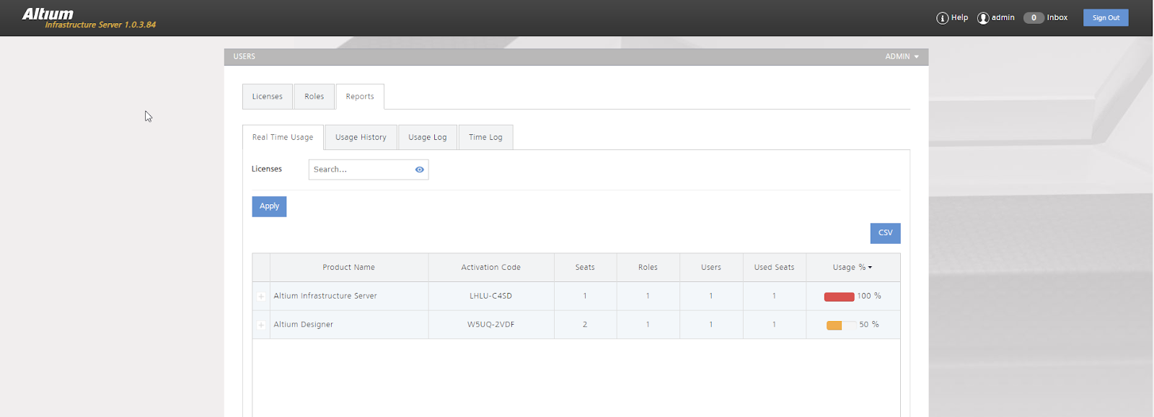Click the Altium logo

48,14
